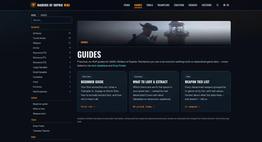Click the Guides hero banner image

click(x=154, y=34)
